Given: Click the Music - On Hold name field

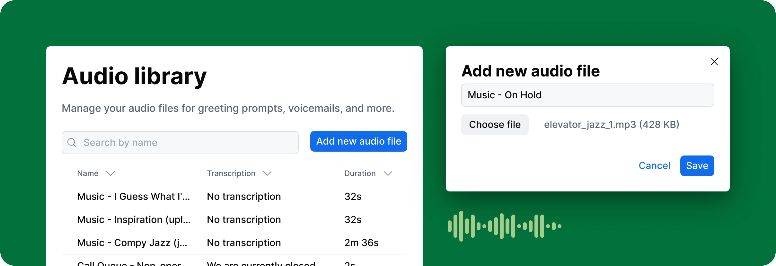Looking at the screenshot, I should (x=587, y=95).
